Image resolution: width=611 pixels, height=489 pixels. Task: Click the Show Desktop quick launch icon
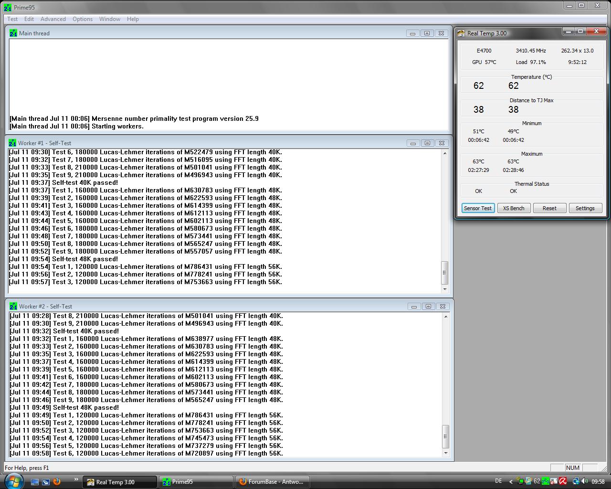click(35, 482)
